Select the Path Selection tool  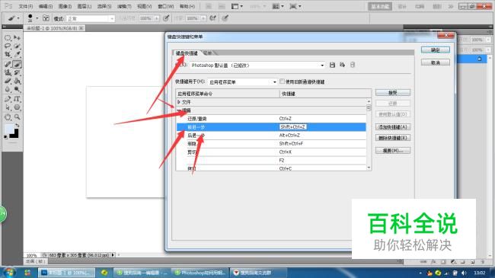(x=8, y=107)
